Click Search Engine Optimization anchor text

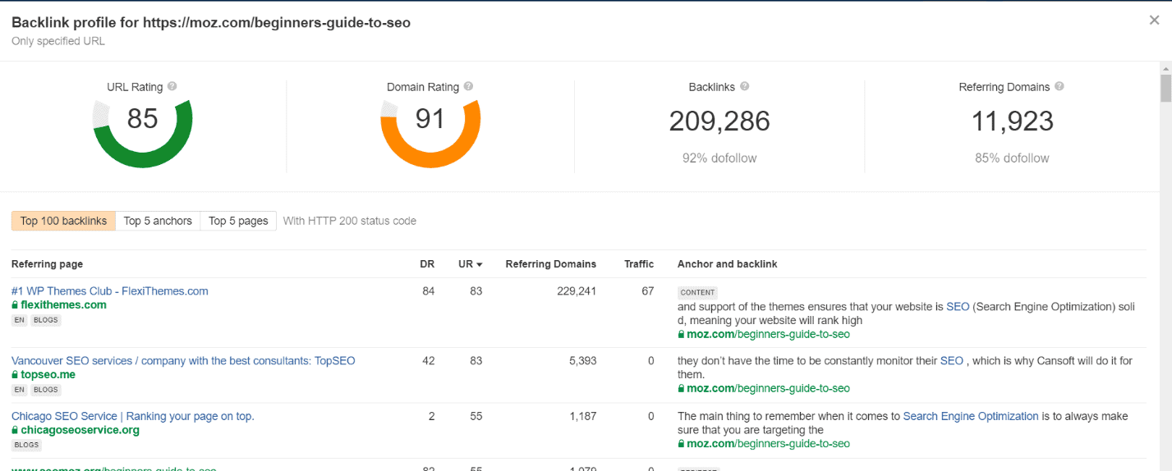971,416
